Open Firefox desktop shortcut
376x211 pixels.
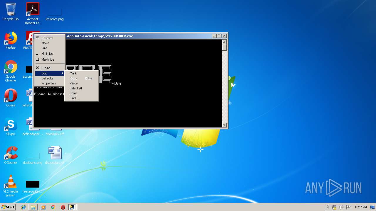11,40
